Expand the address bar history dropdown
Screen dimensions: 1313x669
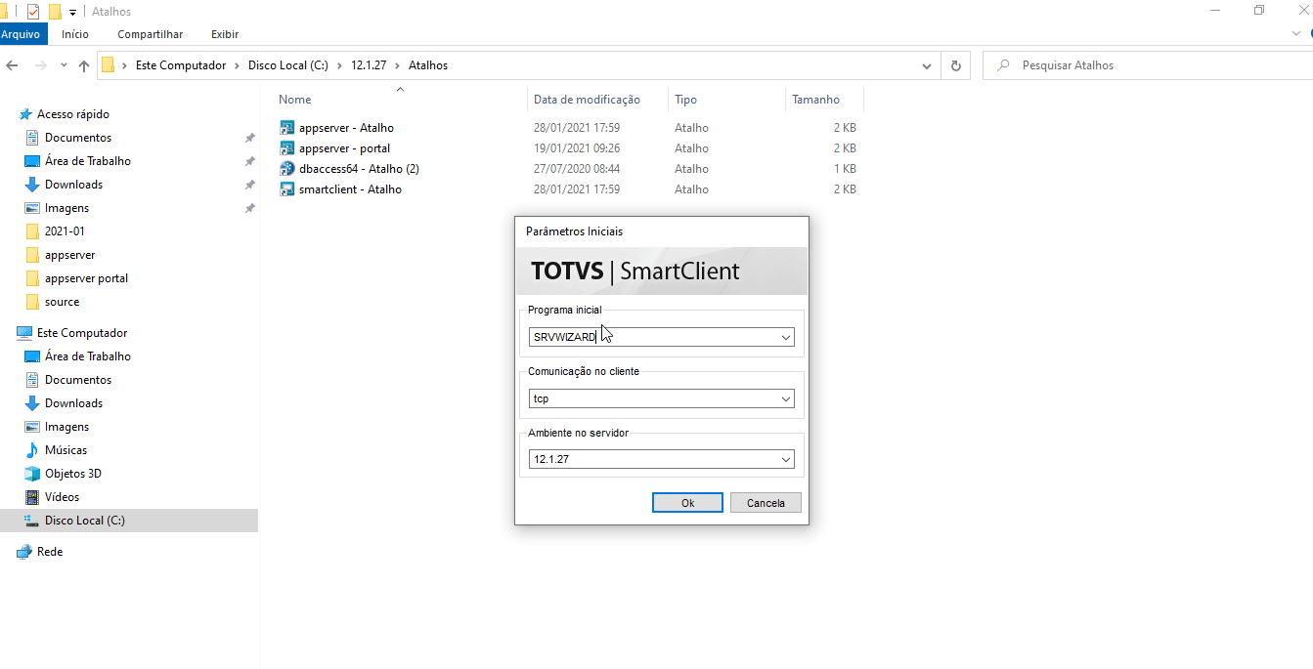[927, 65]
